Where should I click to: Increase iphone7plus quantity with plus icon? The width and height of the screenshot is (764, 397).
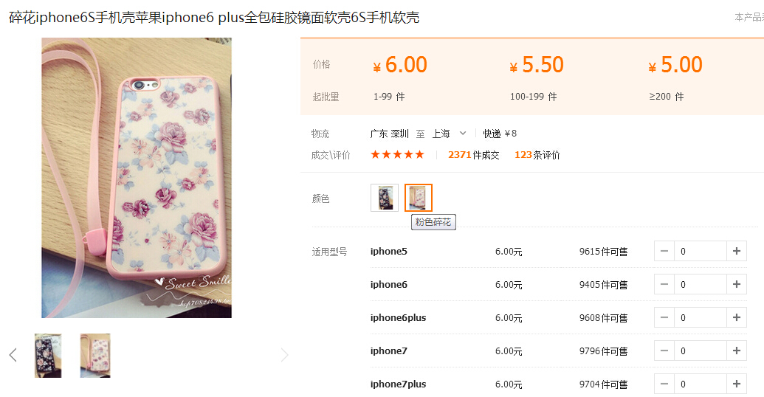(x=736, y=384)
